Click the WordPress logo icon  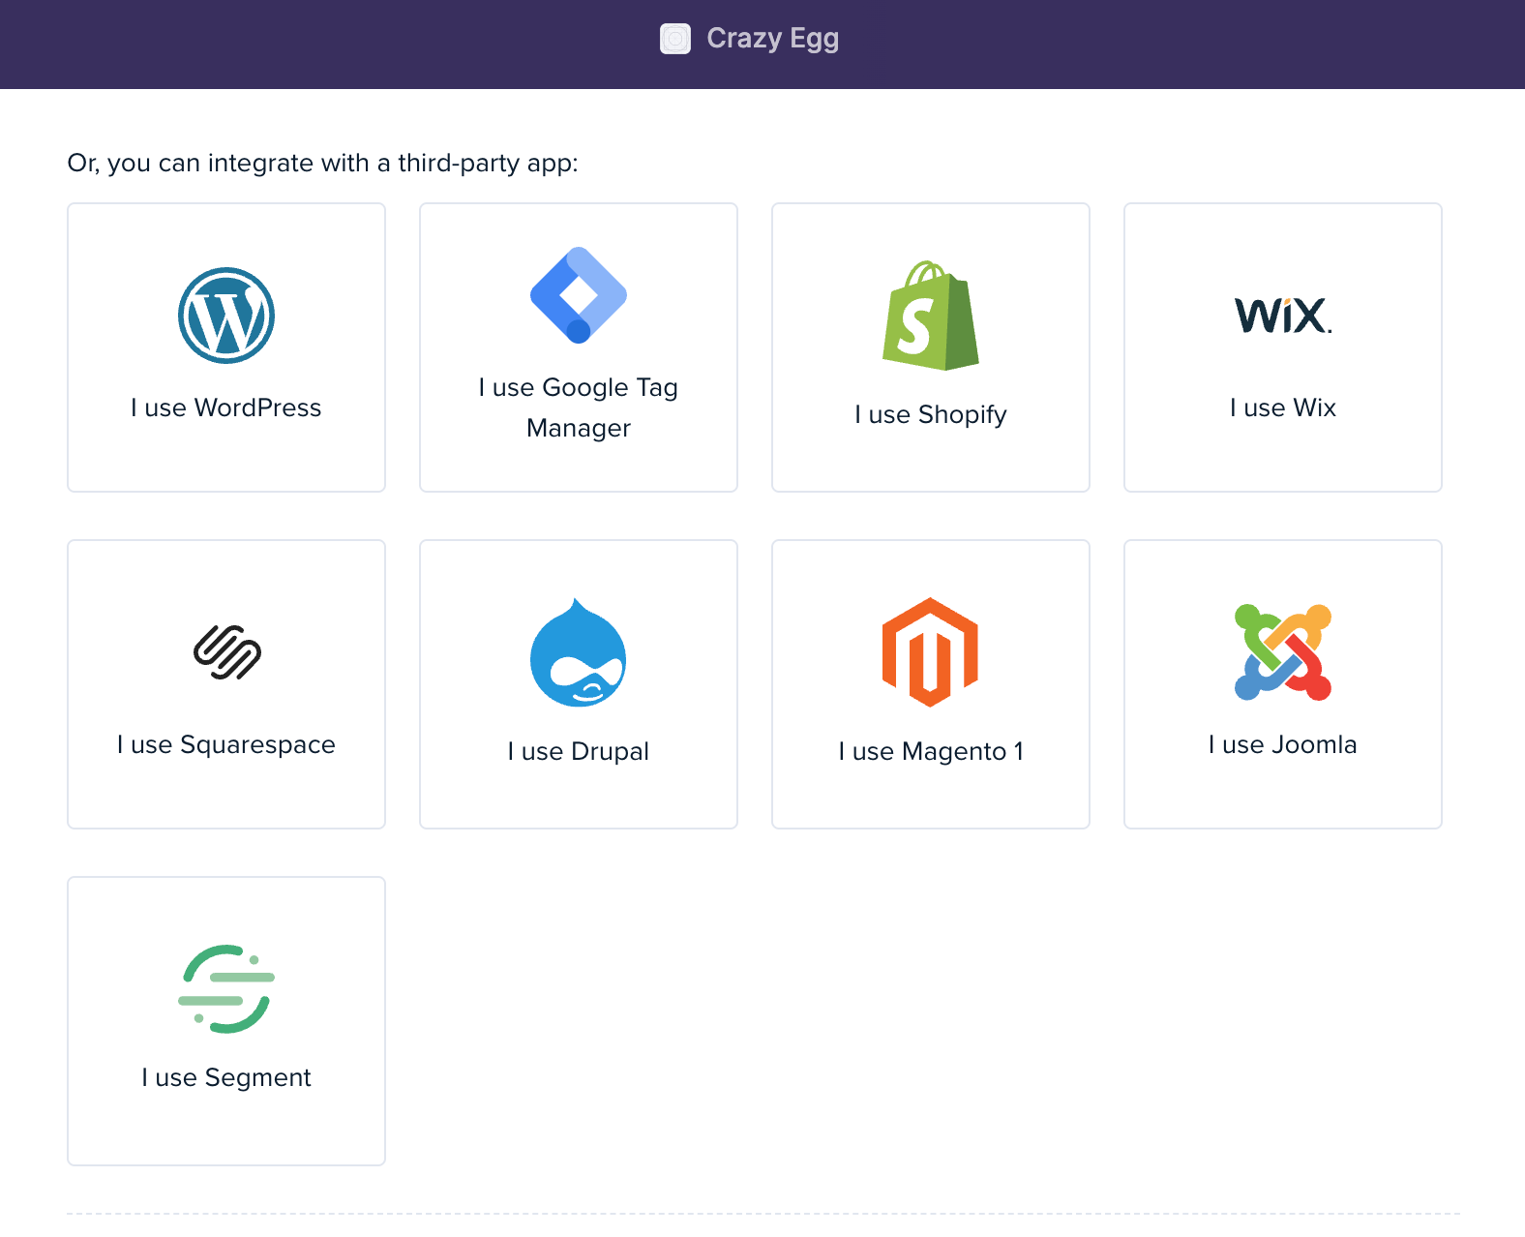coord(226,316)
